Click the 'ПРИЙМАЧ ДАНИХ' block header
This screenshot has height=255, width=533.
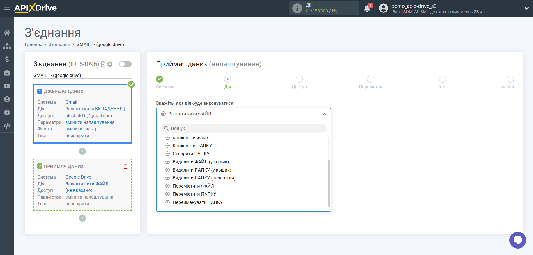coord(64,166)
